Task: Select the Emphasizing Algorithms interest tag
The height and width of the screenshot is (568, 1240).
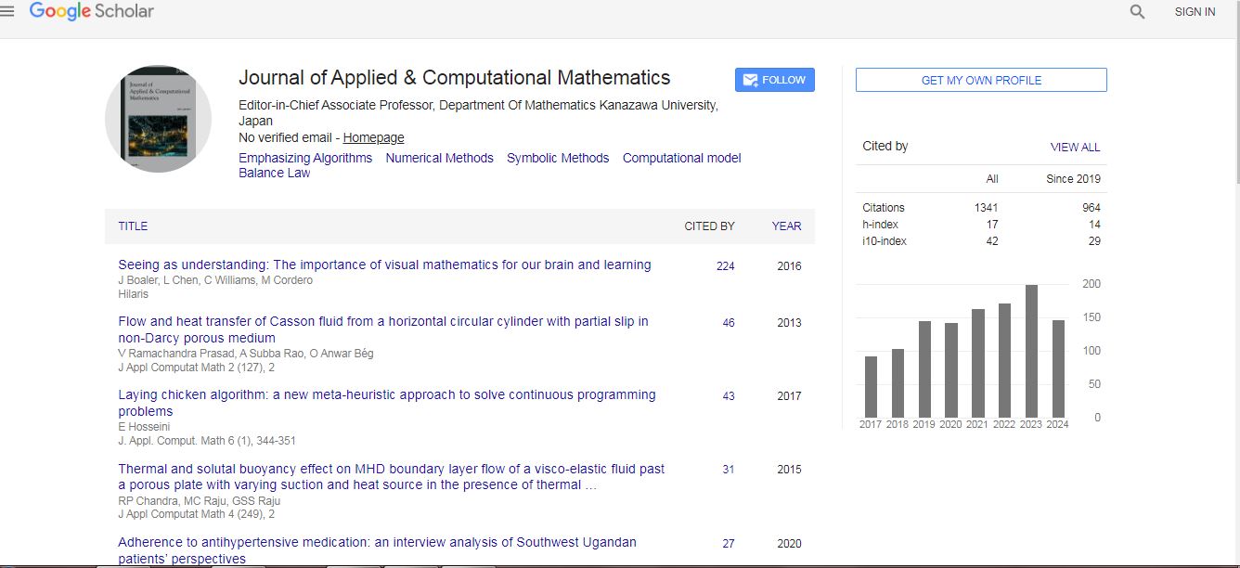Action: coord(305,158)
